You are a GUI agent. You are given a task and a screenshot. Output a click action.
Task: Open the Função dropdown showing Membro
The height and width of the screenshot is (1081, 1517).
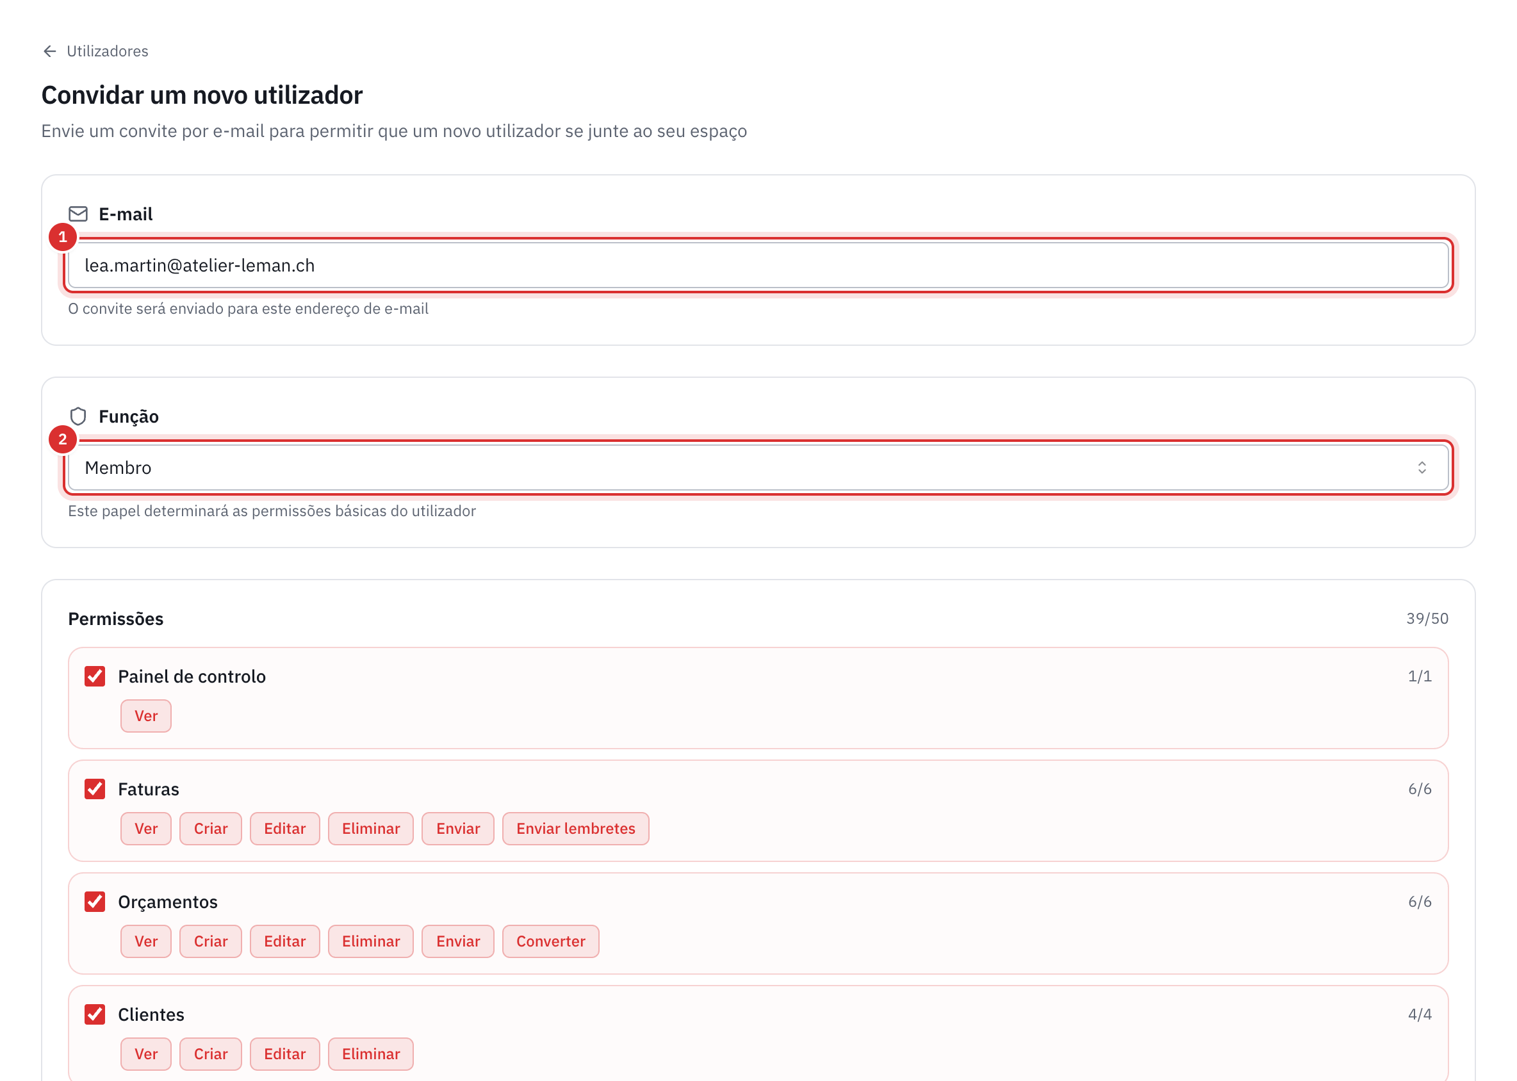pos(758,467)
